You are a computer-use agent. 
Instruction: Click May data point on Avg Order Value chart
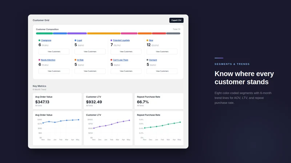[x=79, y=120]
